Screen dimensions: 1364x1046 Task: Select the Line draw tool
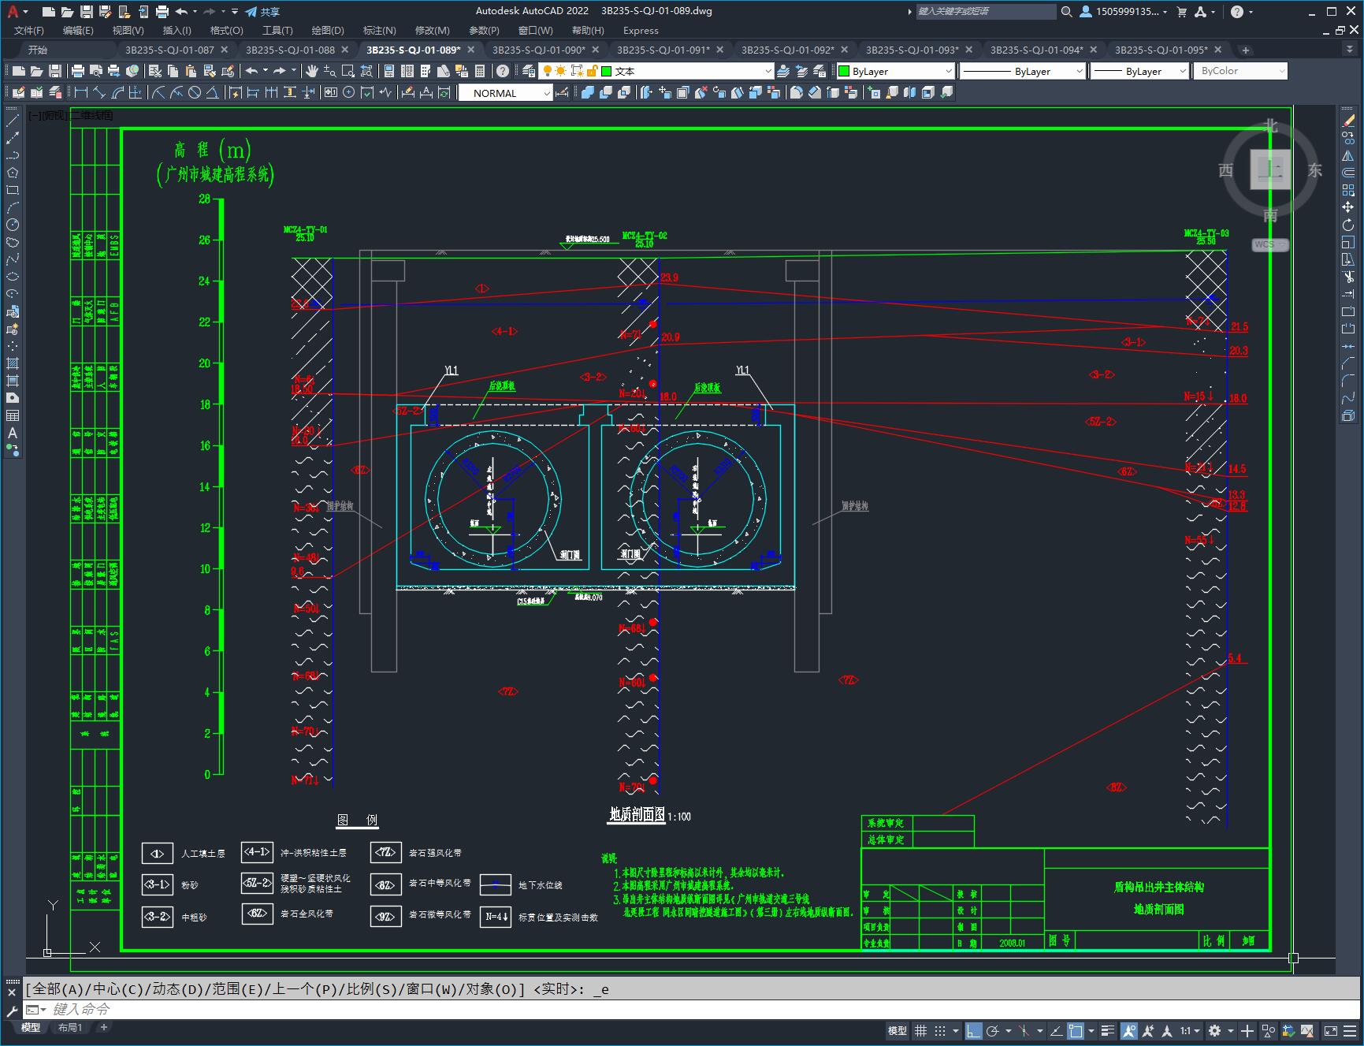point(13,121)
